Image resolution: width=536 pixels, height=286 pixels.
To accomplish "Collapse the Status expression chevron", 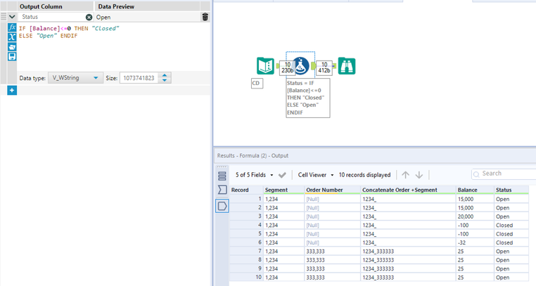I will 12,17.
